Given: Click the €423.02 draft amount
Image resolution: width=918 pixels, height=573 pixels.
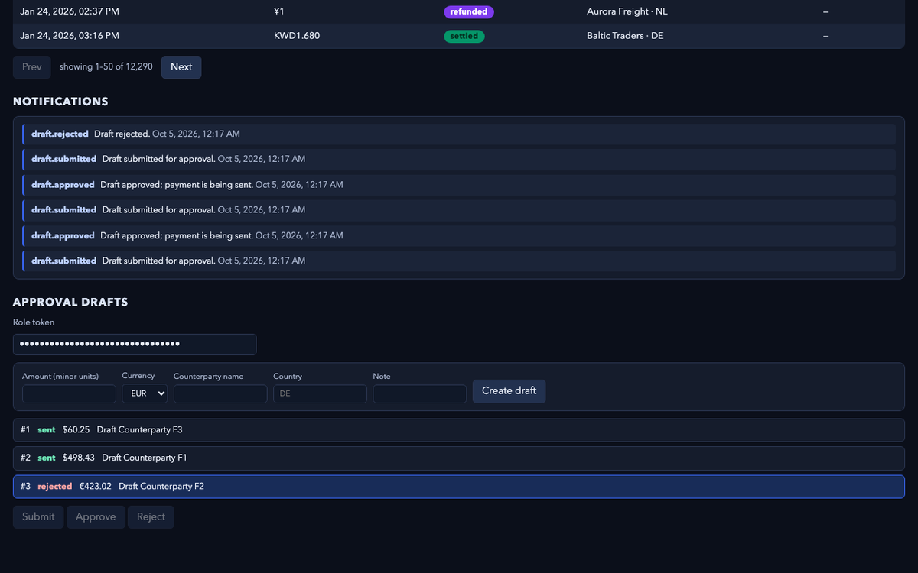Looking at the screenshot, I should pos(96,487).
